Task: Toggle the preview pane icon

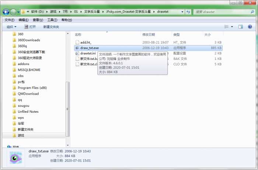Action: click(x=241, y=27)
